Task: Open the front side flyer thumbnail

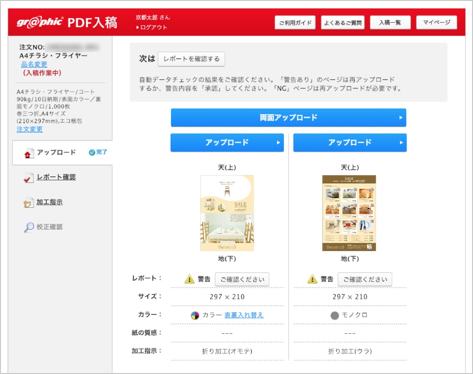Action: (x=227, y=213)
